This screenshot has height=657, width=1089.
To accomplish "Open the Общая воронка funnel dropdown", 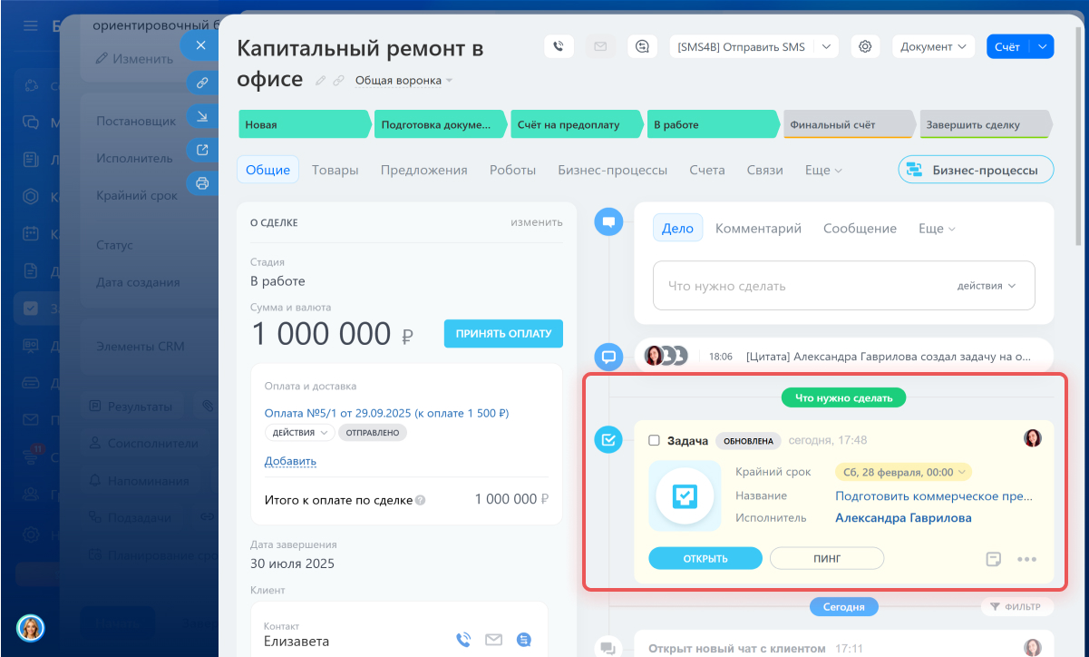I will click(404, 81).
